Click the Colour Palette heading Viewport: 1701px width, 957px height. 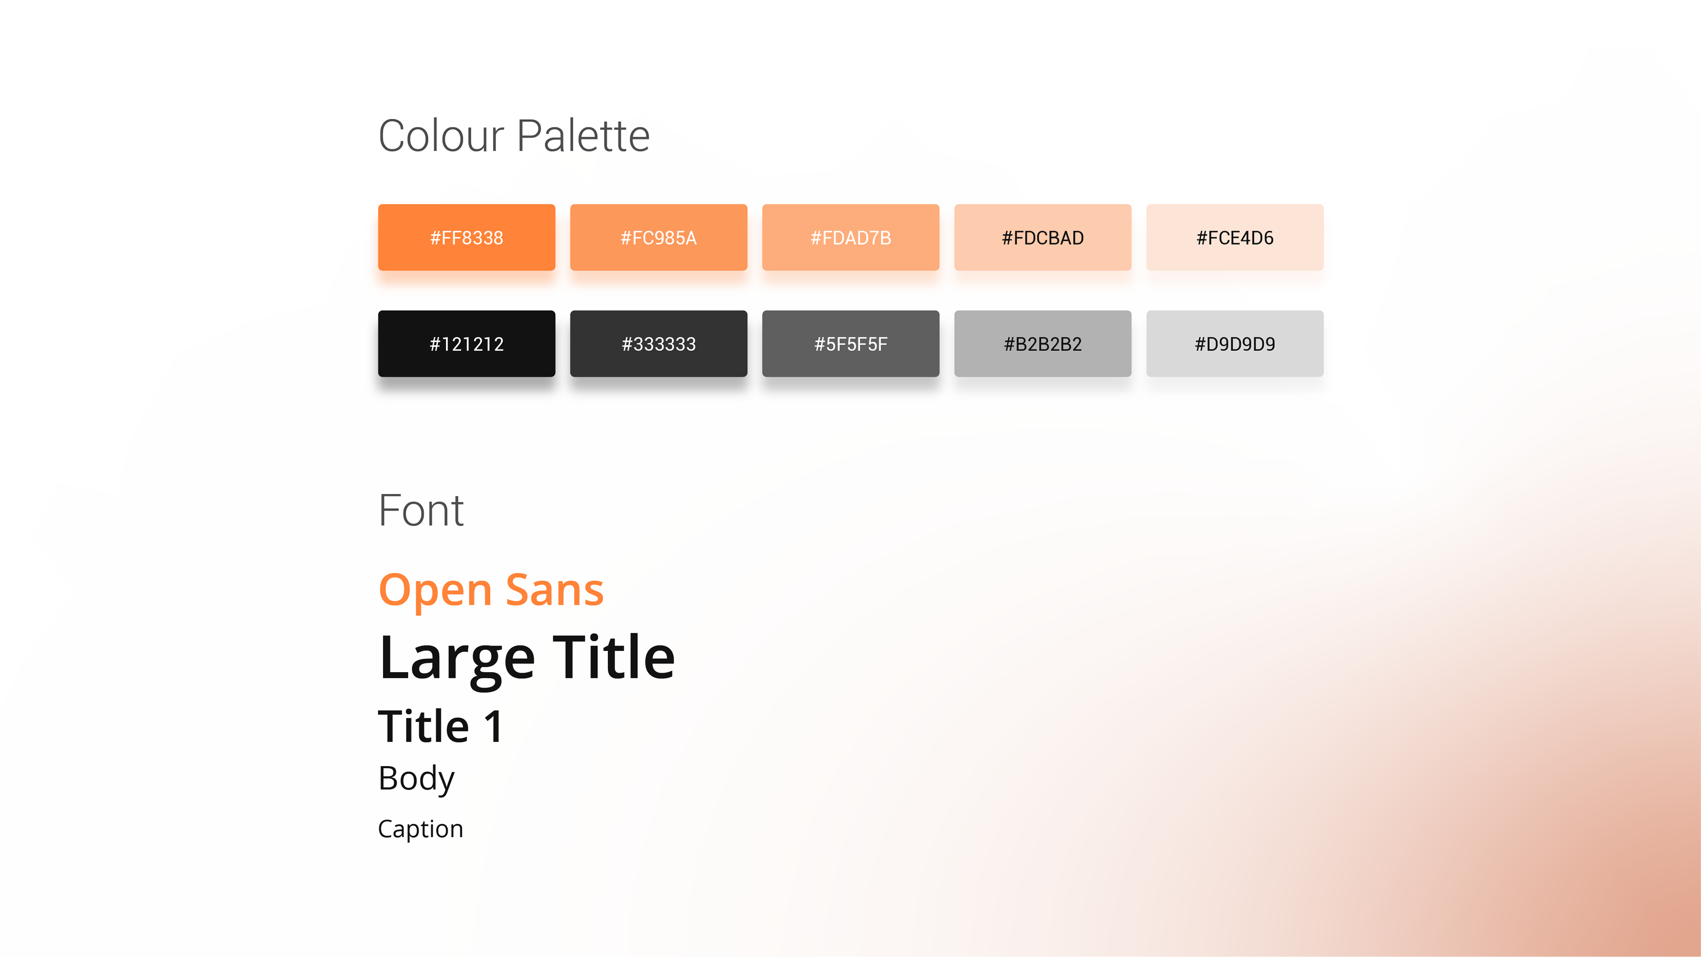pos(514,136)
